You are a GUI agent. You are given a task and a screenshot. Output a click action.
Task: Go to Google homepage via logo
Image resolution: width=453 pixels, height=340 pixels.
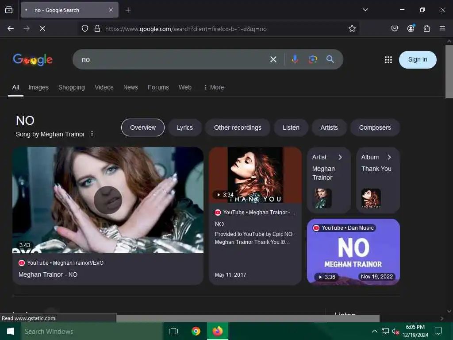click(x=33, y=60)
